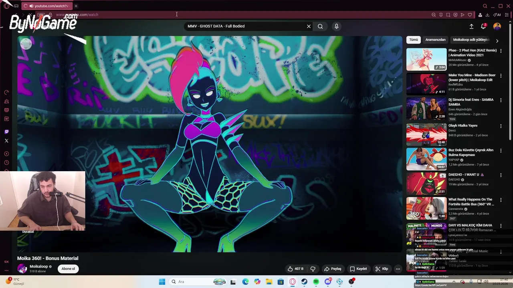Open Twitch from Opera sidebar
Screen dimensions: 513x288
pyautogui.click(x=6, y=132)
